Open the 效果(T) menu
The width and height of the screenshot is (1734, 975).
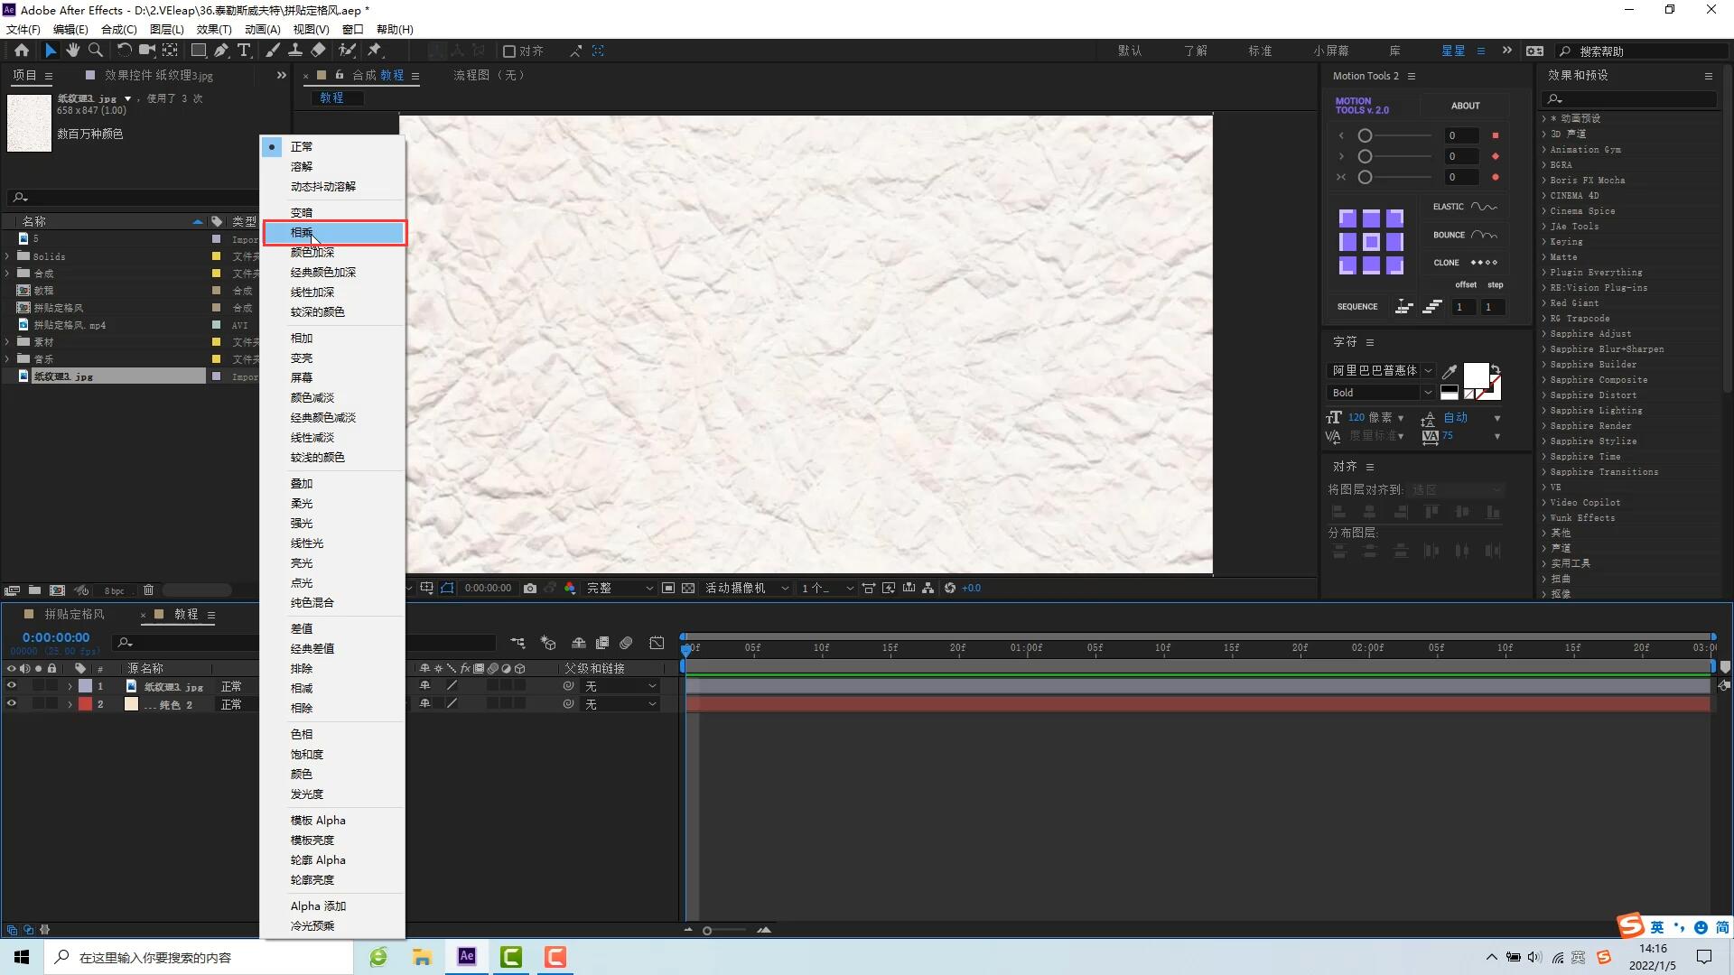pyautogui.click(x=213, y=29)
